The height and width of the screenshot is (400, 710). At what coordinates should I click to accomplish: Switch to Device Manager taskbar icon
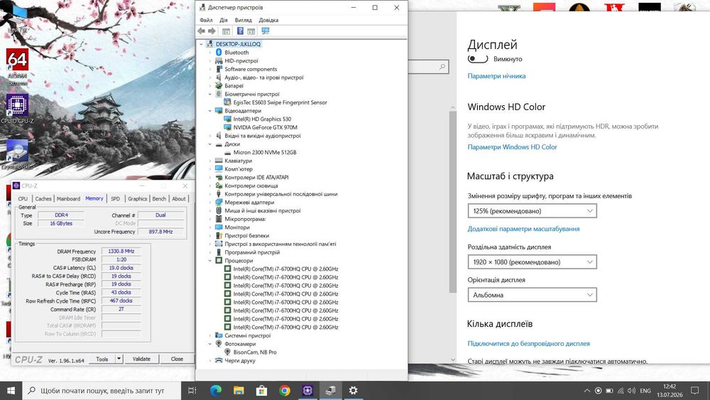331,391
